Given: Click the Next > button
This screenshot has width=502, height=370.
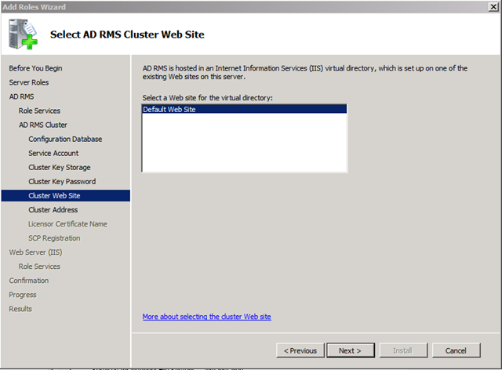Looking at the screenshot, I should (351, 350).
